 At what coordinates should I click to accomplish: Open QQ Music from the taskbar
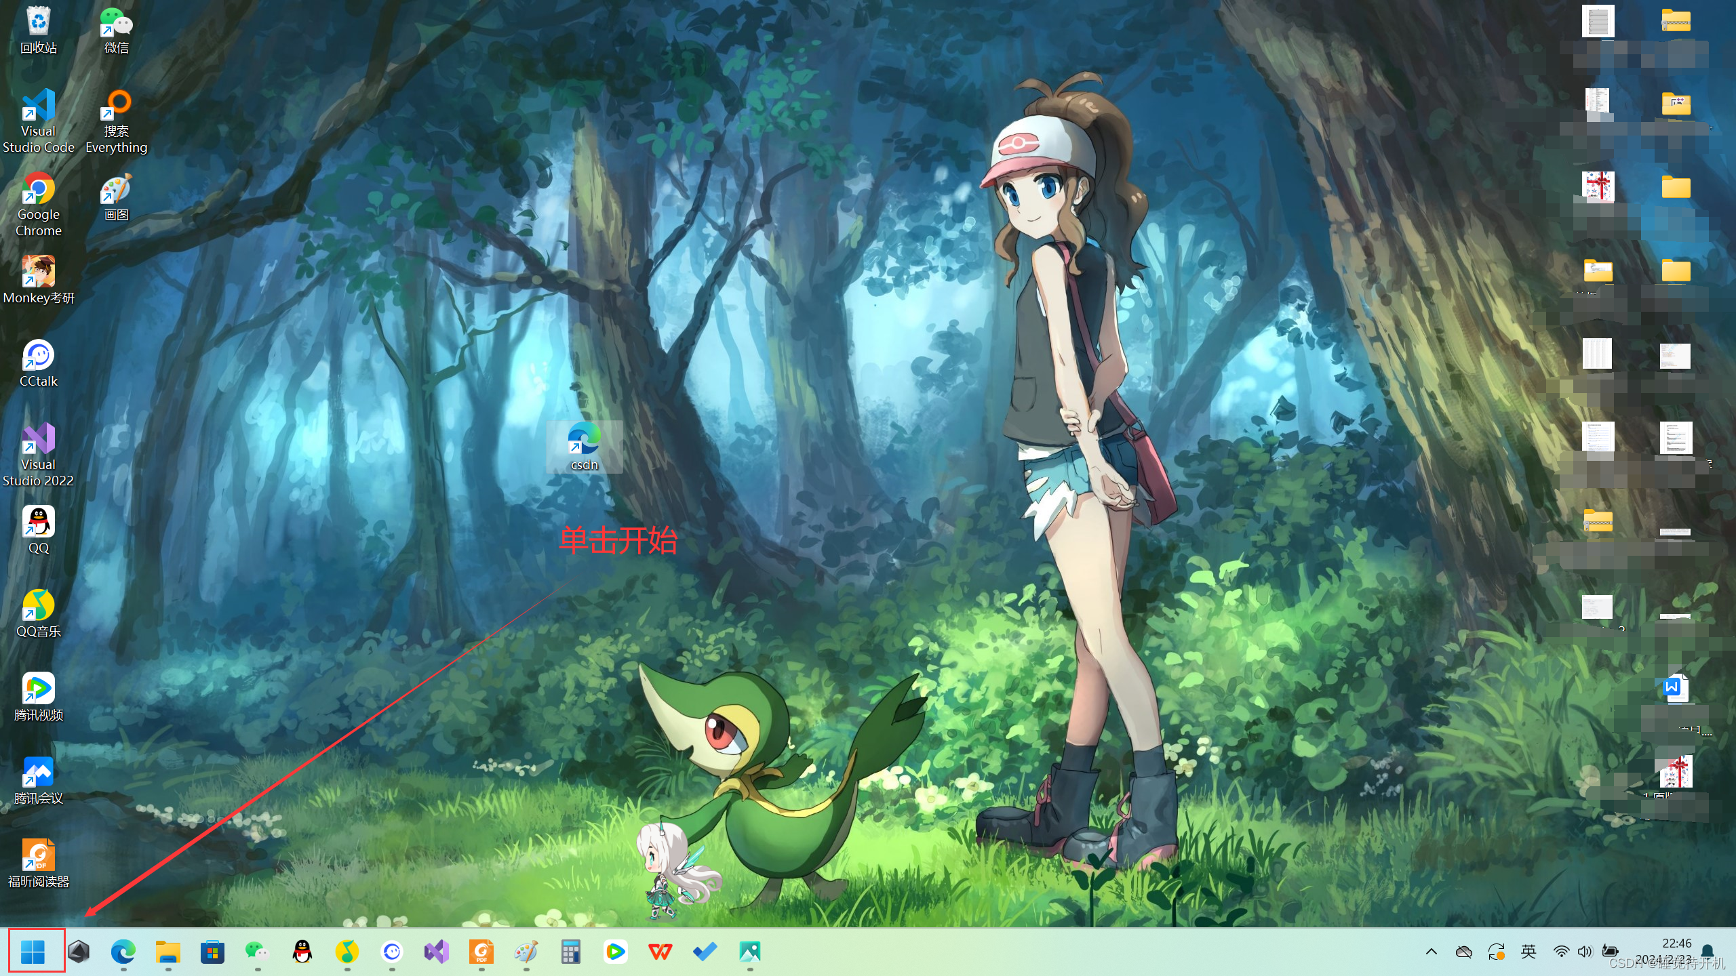click(347, 952)
